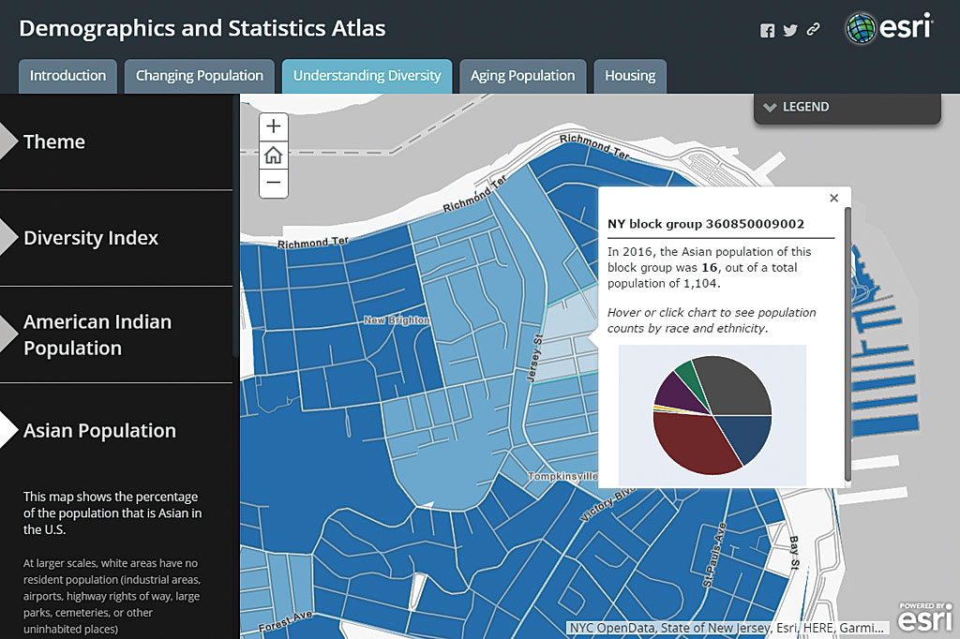Viewport: 960px width, 639px height.
Task: Share atlas on Facebook
Action: (x=767, y=30)
